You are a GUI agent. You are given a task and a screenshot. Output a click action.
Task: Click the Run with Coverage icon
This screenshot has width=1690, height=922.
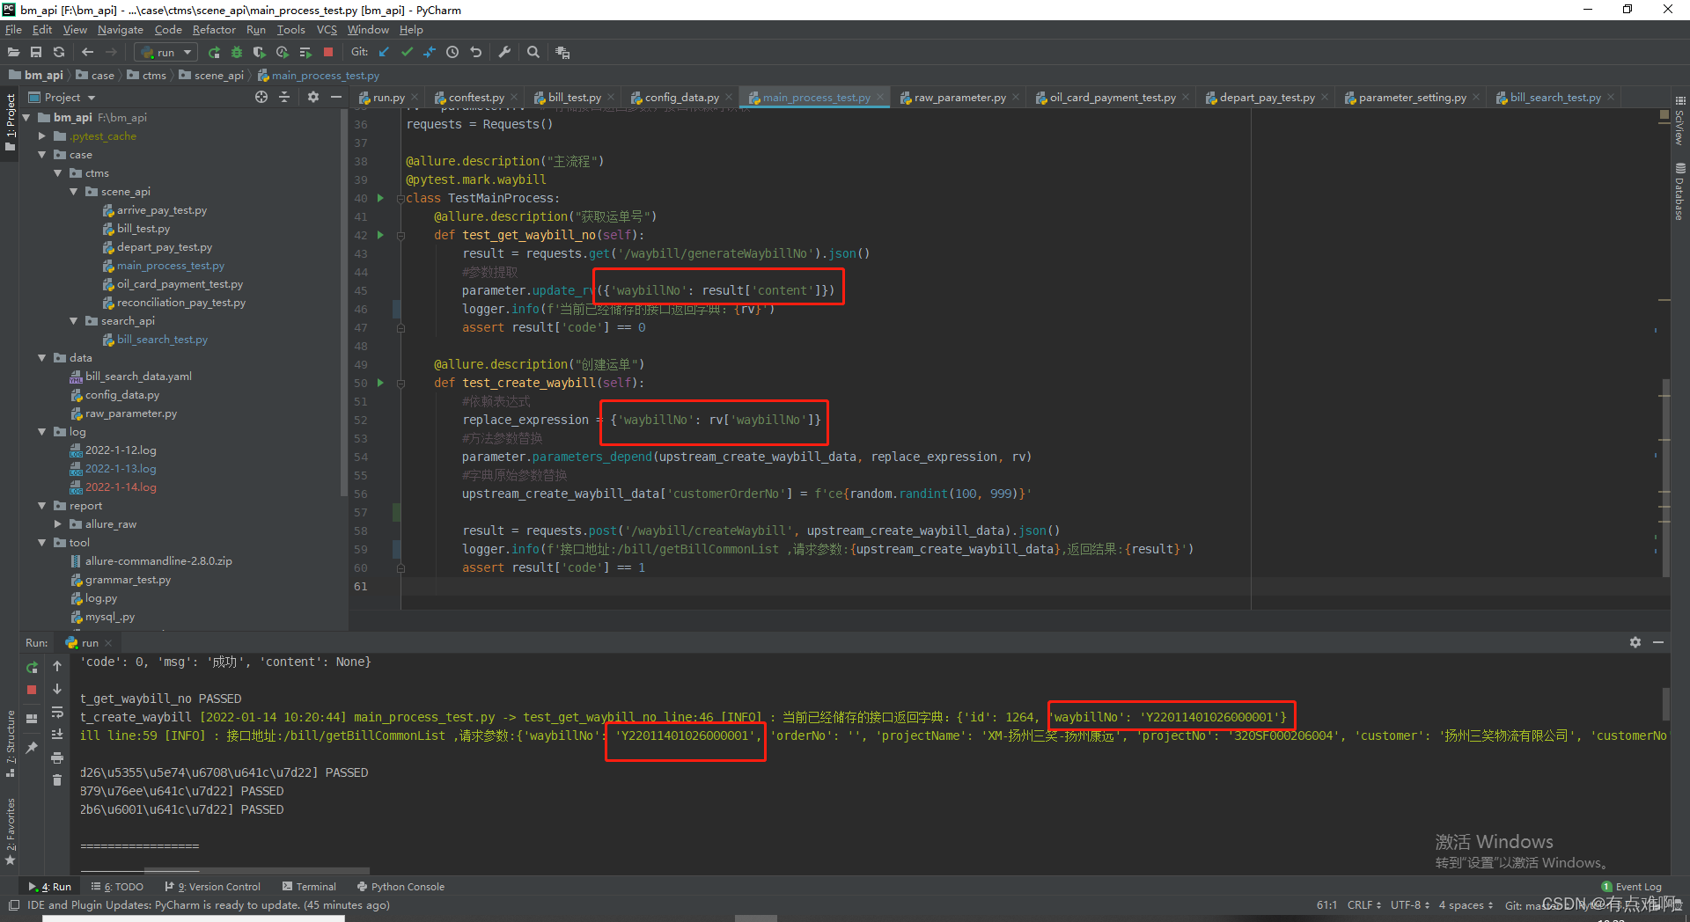point(259,53)
